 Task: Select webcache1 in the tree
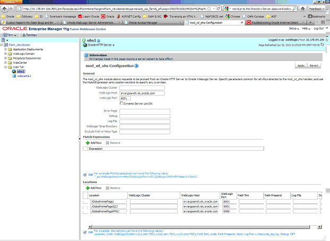tap(24, 76)
